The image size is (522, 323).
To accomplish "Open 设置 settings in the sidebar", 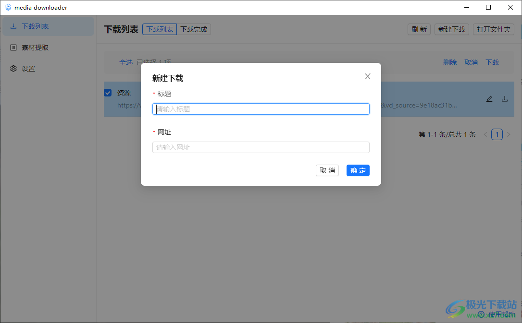I will pyautogui.click(x=48, y=69).
